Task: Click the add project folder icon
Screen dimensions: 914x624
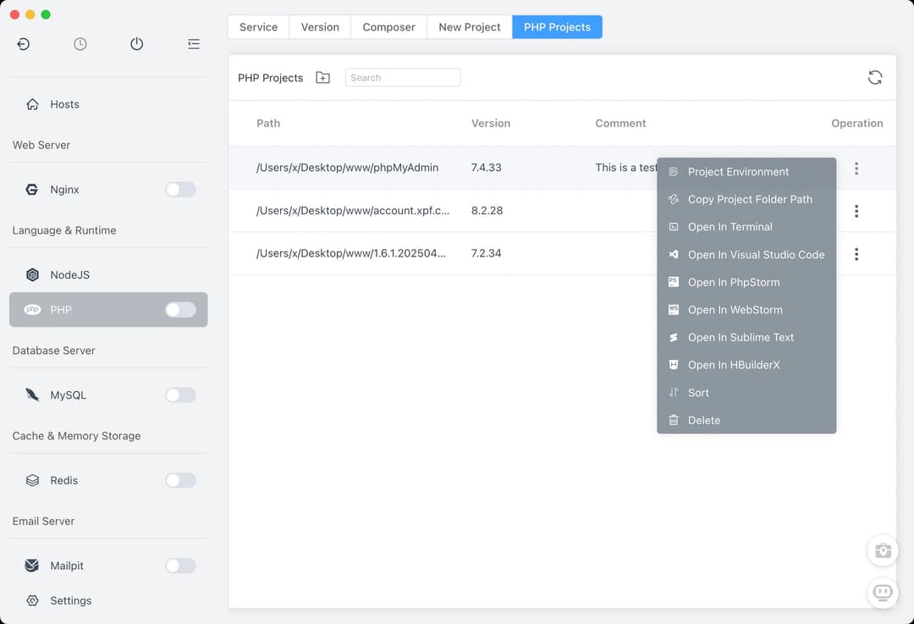Action: [x=323, y=78]
